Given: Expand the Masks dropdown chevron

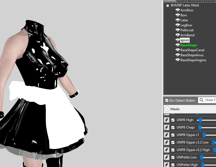Looking at the screenshot, I should [167, 109].
